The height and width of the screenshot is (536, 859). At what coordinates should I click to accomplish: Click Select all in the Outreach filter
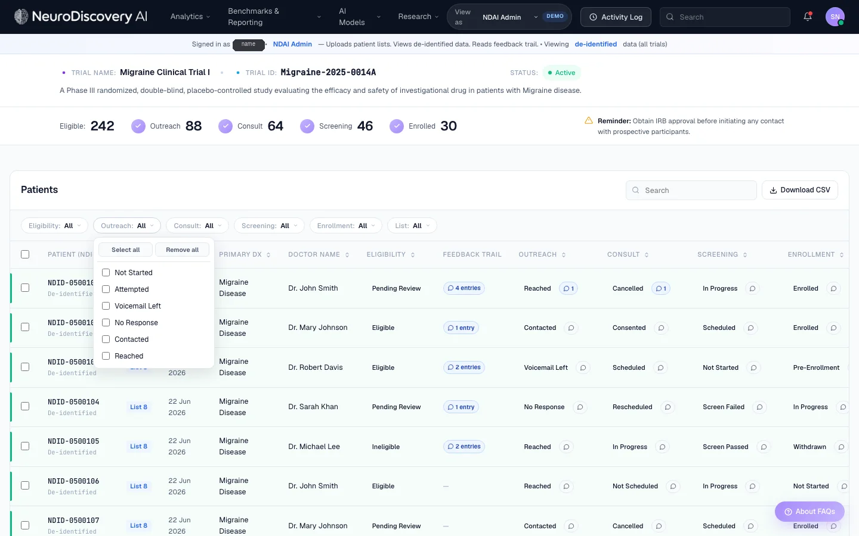coord(125,250)
